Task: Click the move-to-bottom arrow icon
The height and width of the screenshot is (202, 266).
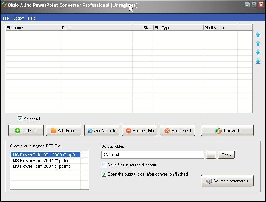Action: [258, 61]
